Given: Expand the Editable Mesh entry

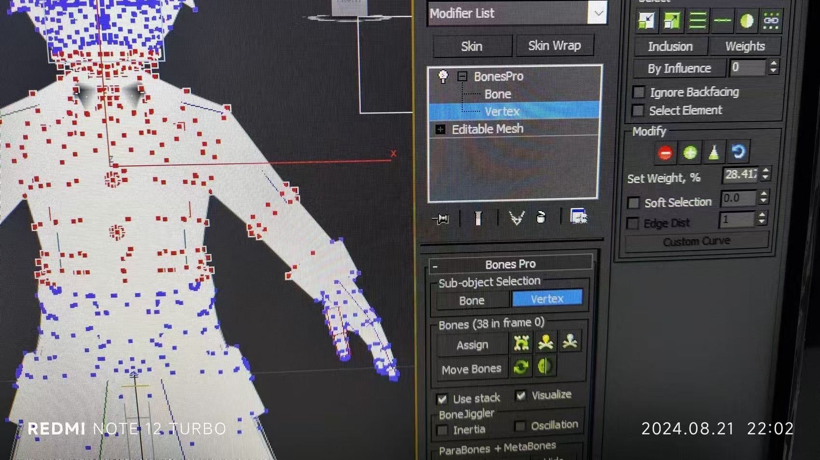Looking at the screenshot, I should pyautogui.click(x=440, y=129).
